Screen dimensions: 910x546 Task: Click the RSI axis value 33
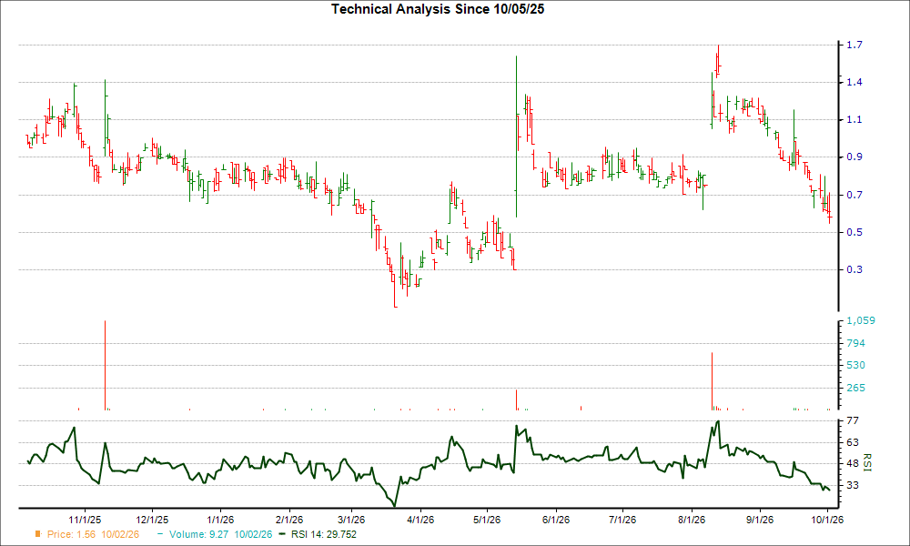click(853, 485)
